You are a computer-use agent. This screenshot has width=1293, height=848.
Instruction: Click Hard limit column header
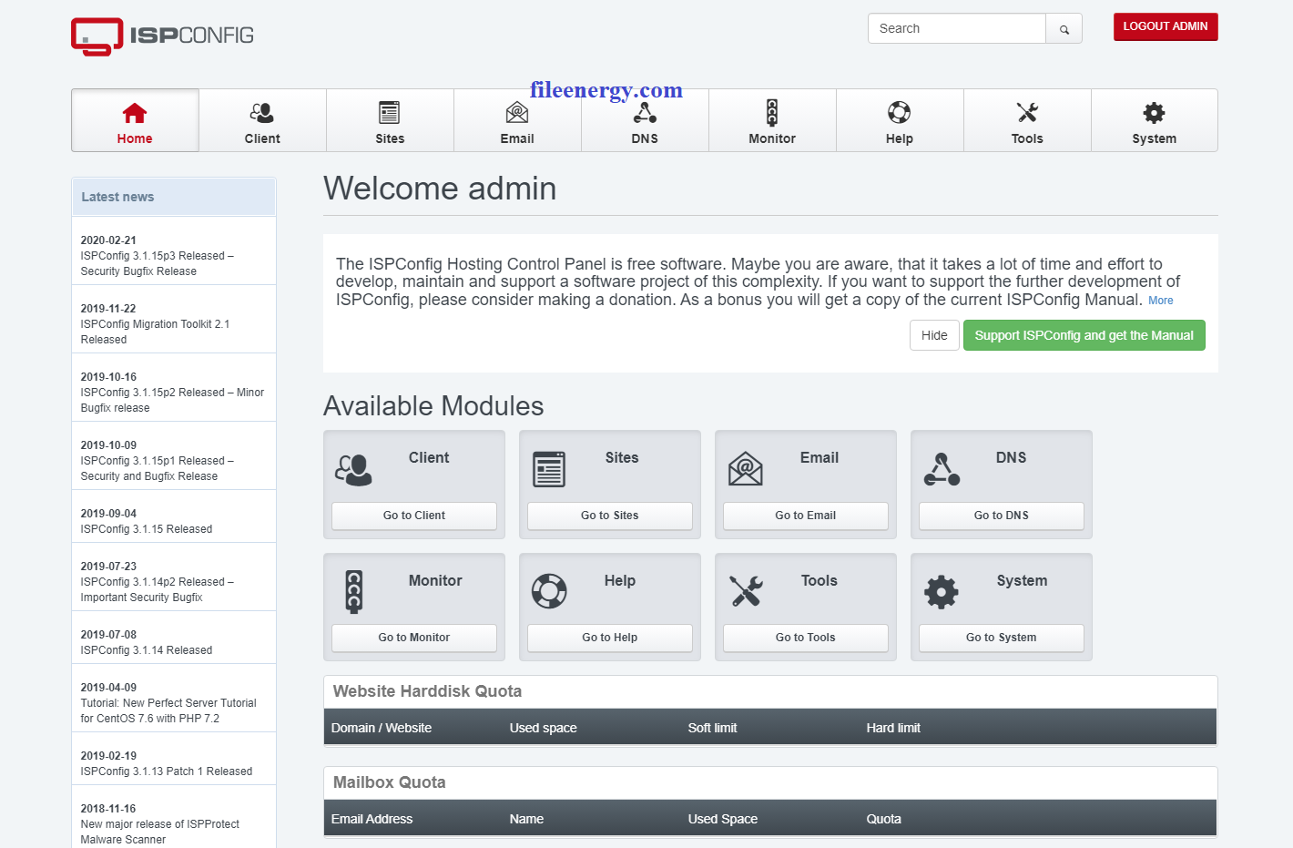click(x=893, y=728)
